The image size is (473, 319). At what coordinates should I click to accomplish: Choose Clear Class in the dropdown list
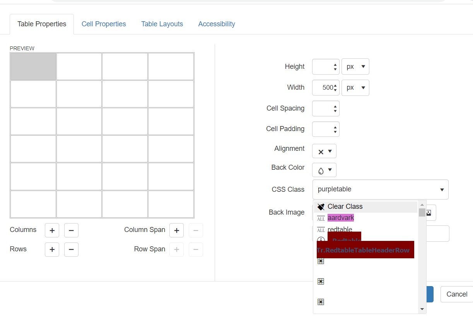[345, 206]
